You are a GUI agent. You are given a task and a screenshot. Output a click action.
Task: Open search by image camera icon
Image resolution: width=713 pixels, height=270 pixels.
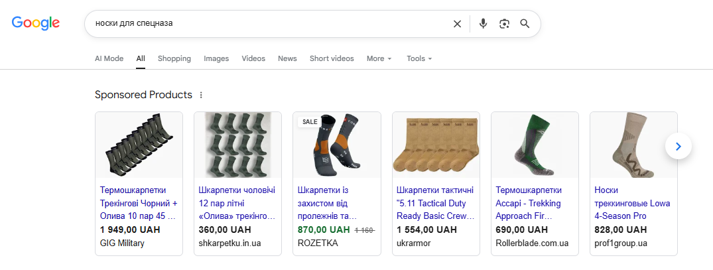[x=504, y=24]
